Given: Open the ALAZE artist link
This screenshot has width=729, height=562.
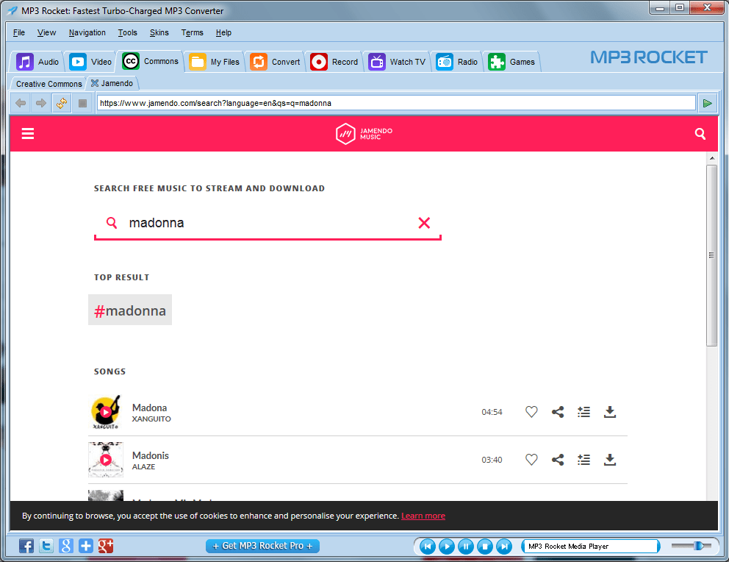Looking at the screenshot, I should pos(143,466).
